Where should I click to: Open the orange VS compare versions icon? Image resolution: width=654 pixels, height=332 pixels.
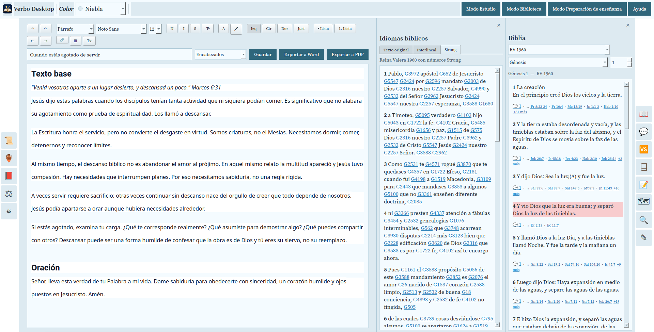click(643, 149)
